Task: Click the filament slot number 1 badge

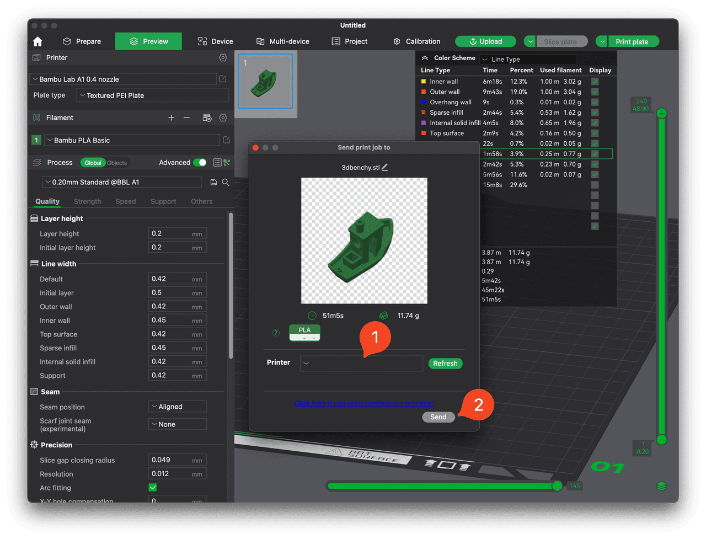Action: pos(36,140)
